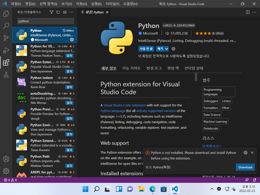260x195 pixels.
Task: Open Windows taskbar search
Action: (x=97, y=189)
